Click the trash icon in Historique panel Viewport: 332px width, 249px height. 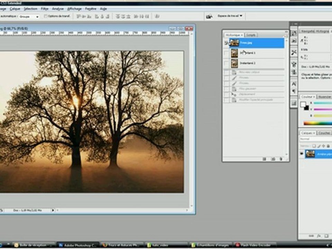click(281, 159)
